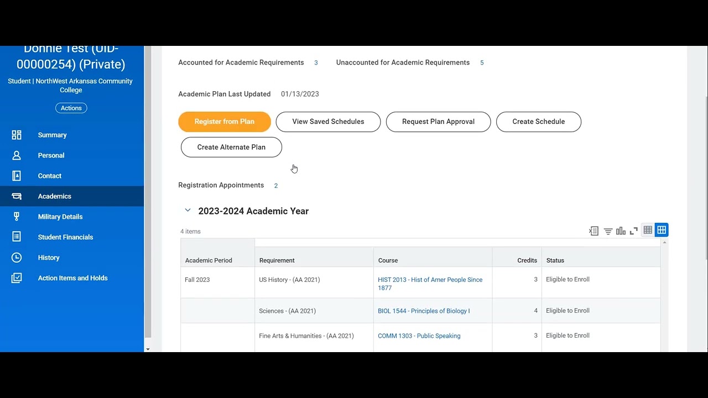
Task: Click Eligible to Enroll status for BIOL 1544
Action: tap(568, 311)
